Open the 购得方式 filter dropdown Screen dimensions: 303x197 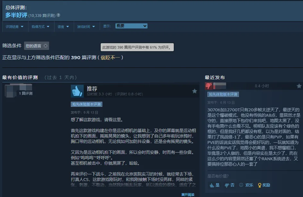pos(40,27)
